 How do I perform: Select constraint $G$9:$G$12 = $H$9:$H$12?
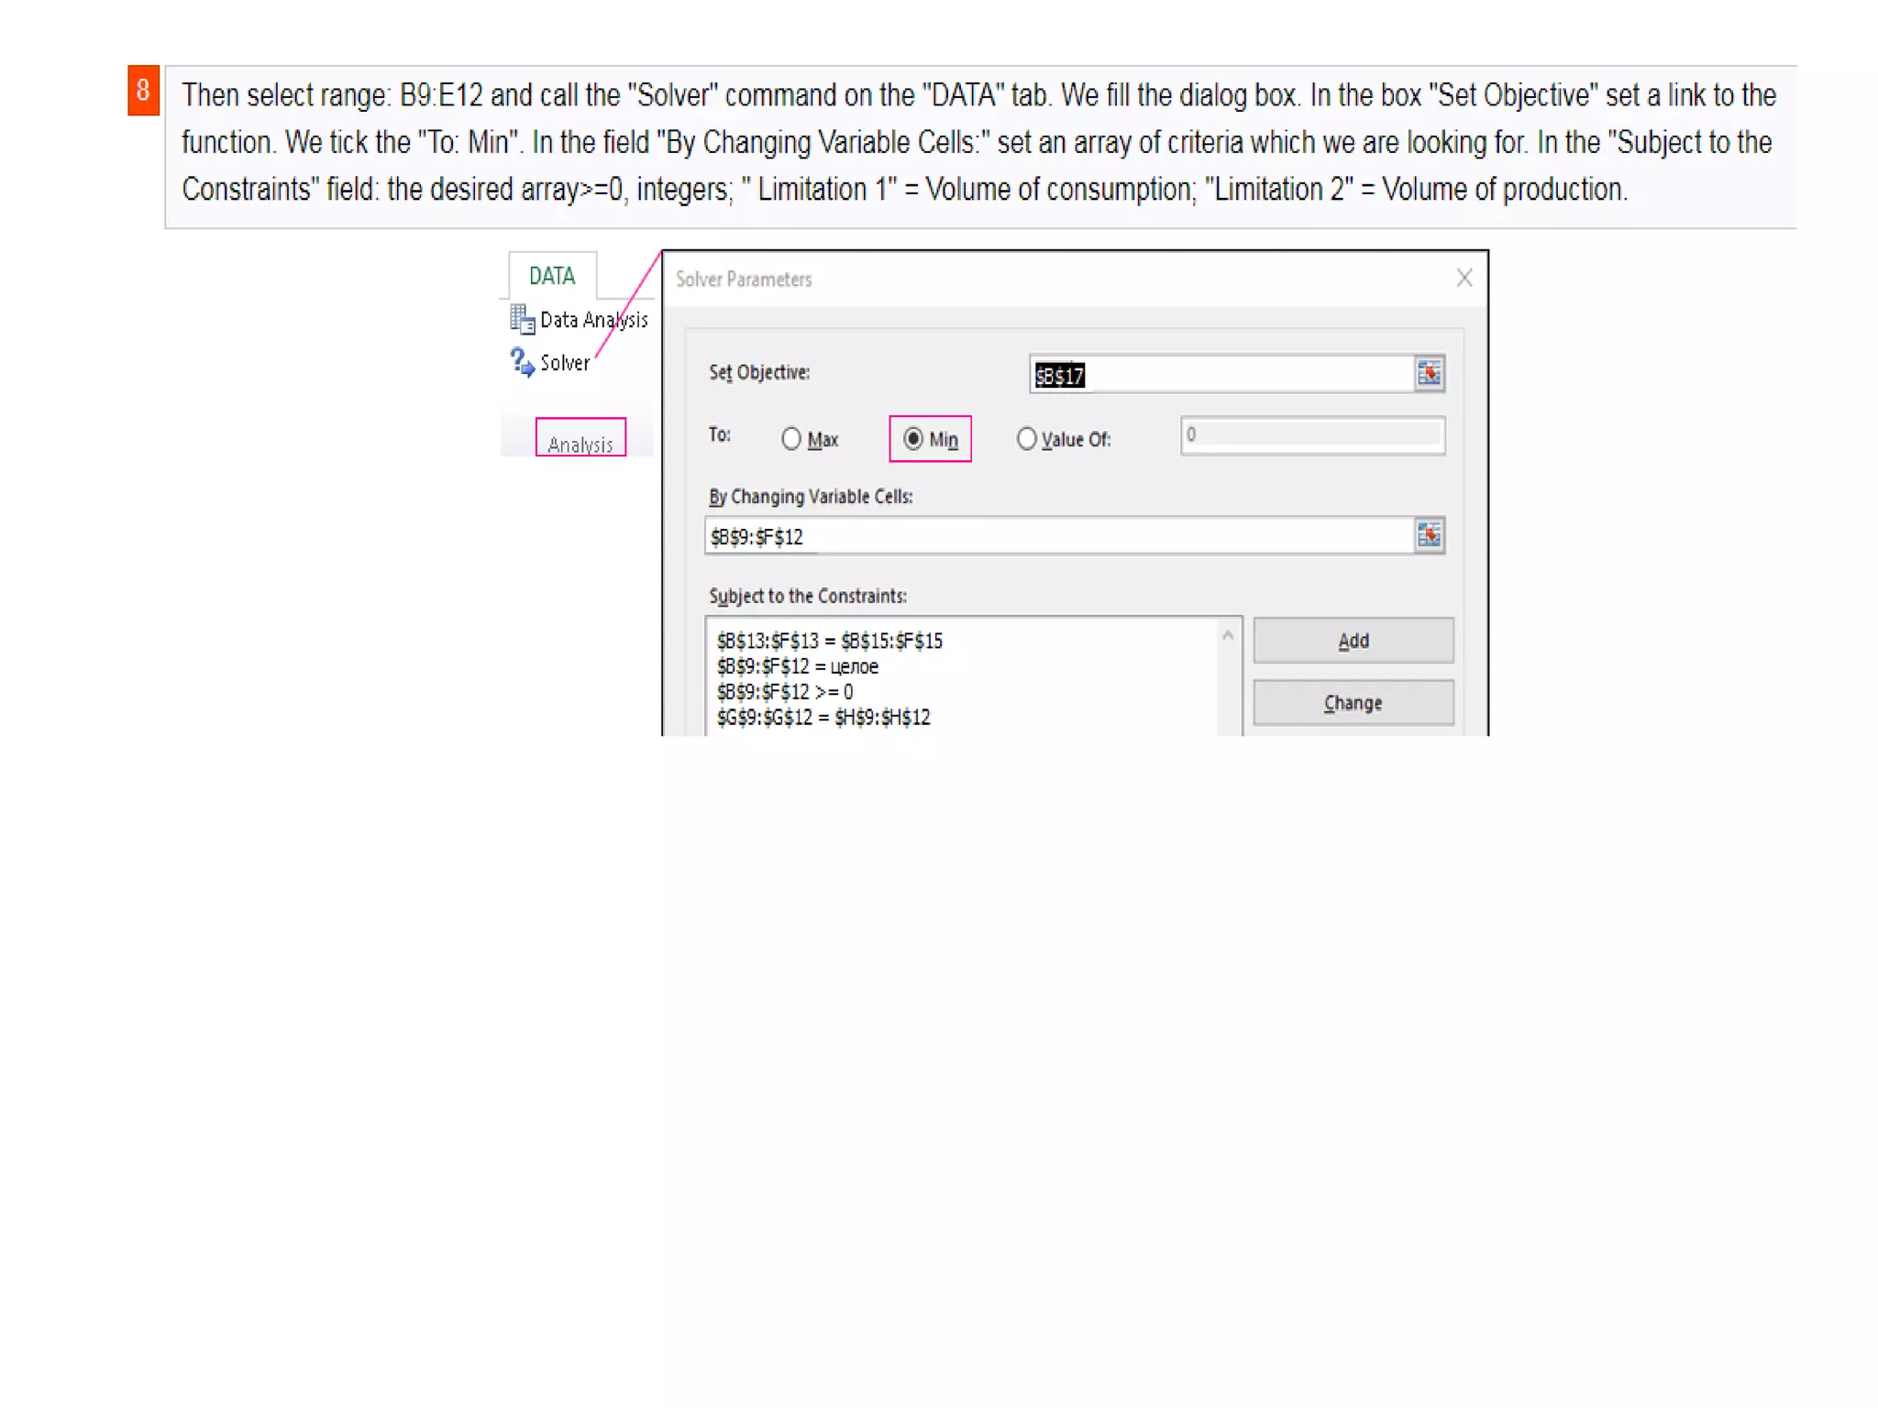[x=823, y=717]
